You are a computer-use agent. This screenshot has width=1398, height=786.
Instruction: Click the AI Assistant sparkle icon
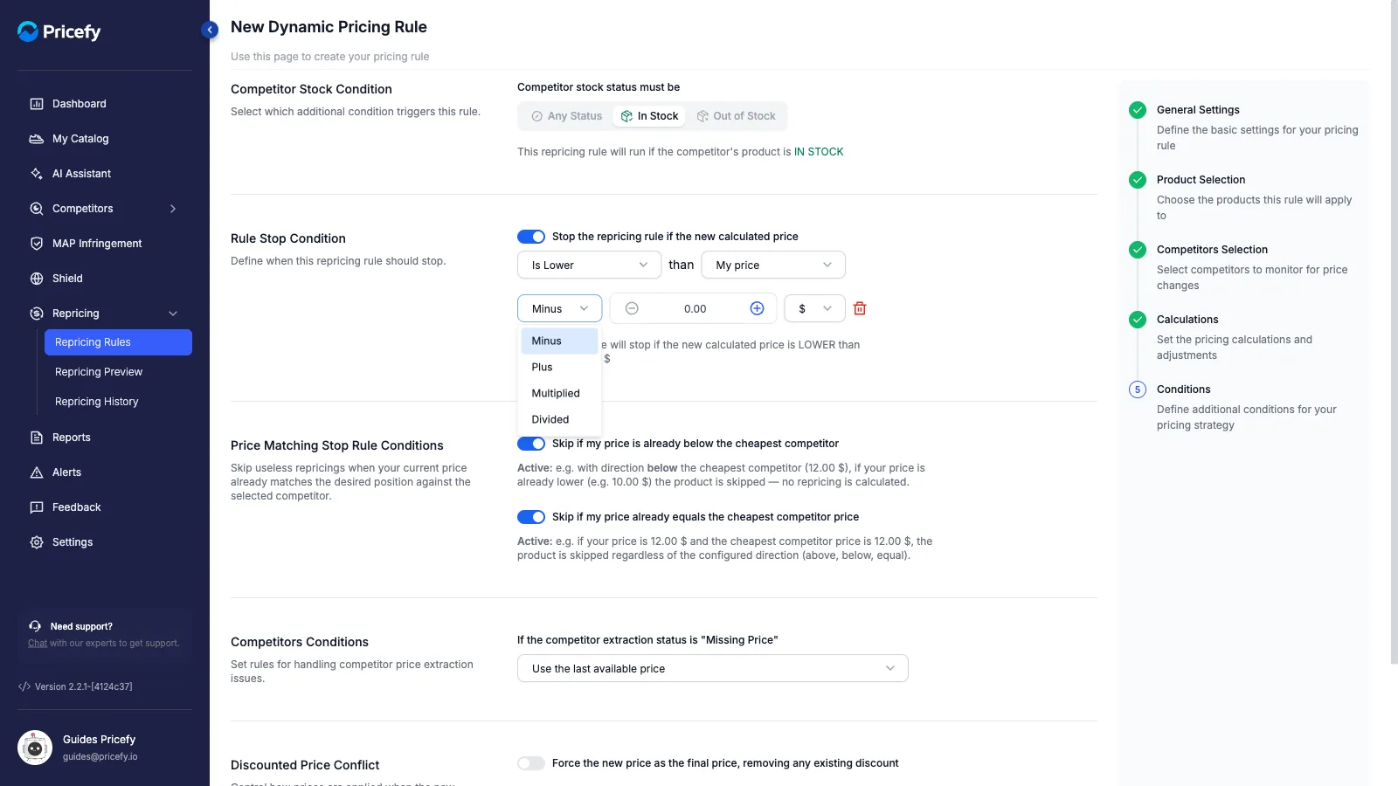[x=37, y=174]
